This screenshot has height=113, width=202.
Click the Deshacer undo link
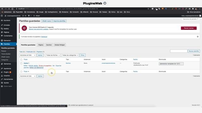44,37
